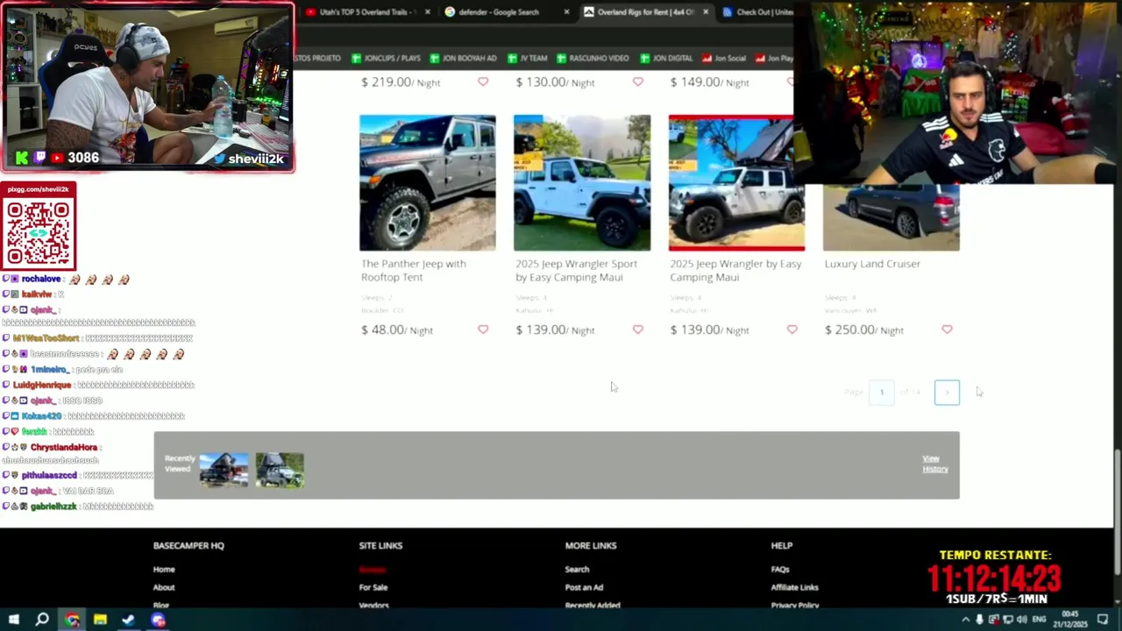Click the footer Search link
This screenshot has width=1122, height=631.
(577, 570)
